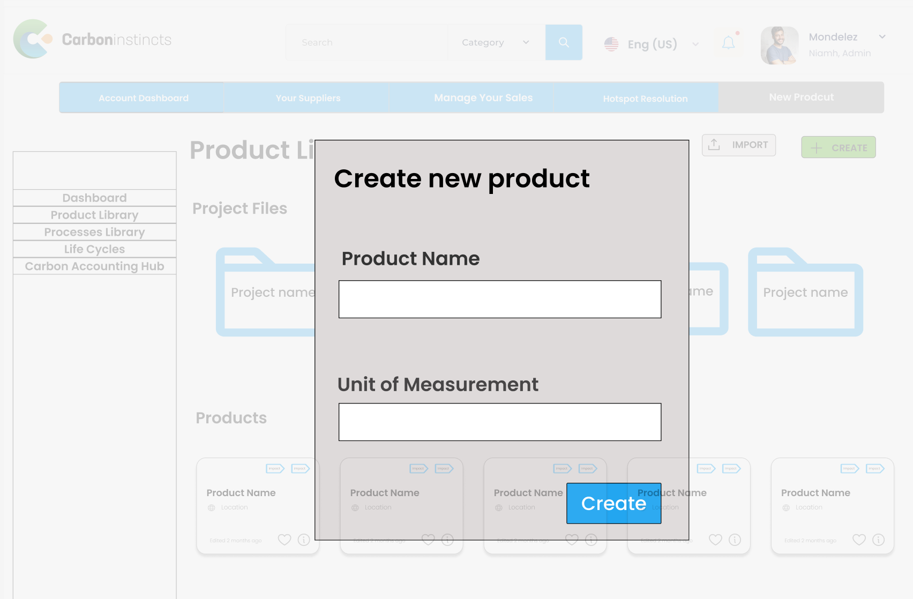This screenshot has height=599, width=913.
Task: Open the notifications bell
Action: coord(729,43)
